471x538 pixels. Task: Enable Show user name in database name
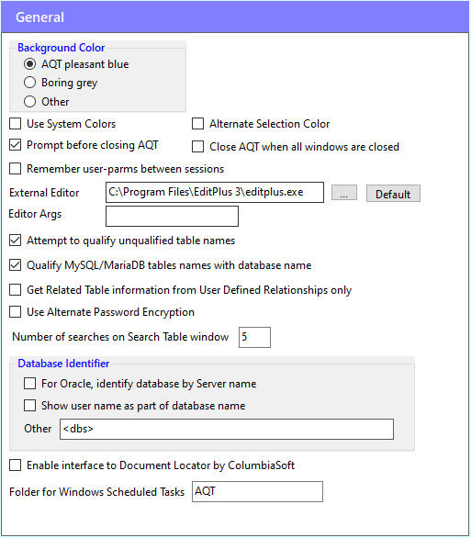click(30, 405)
